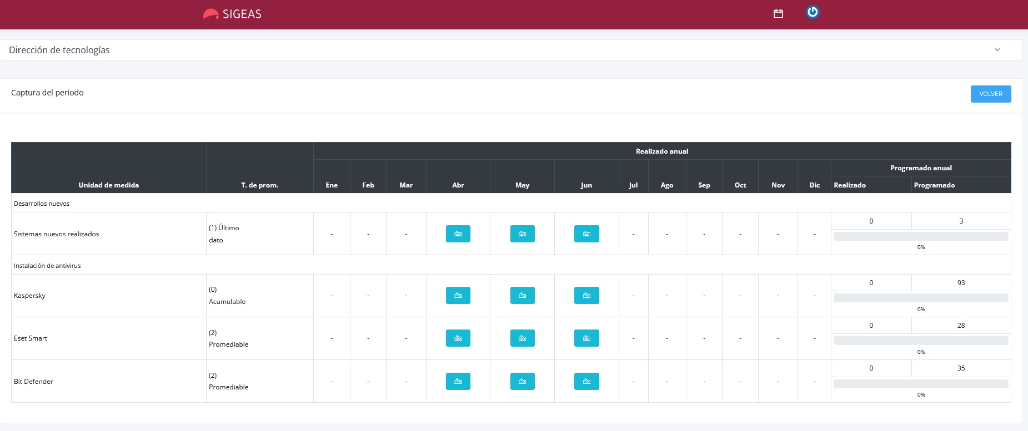
Task: Open Abr capture for Bit Defender
Action: pos(458,381)
